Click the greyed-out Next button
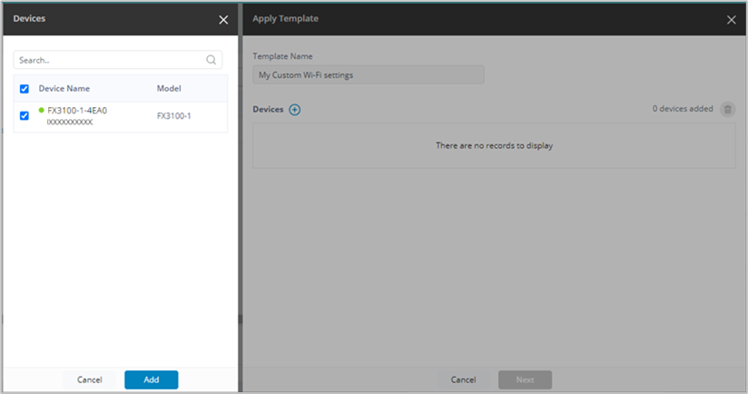 [526, 379]
